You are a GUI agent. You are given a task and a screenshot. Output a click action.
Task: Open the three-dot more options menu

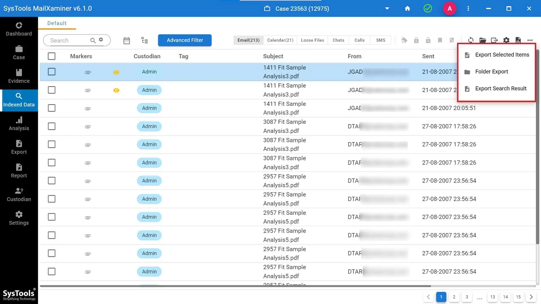click(530, 40)
